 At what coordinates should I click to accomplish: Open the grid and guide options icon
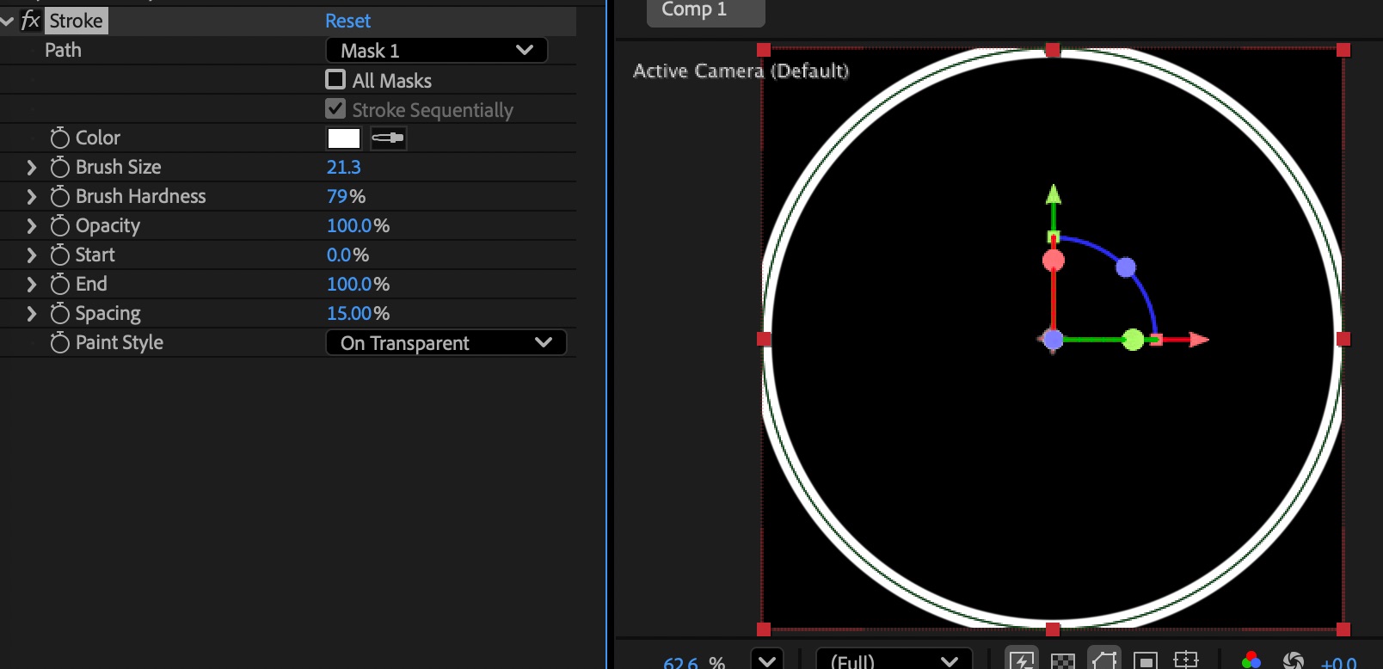click(x=1186, y=660)
